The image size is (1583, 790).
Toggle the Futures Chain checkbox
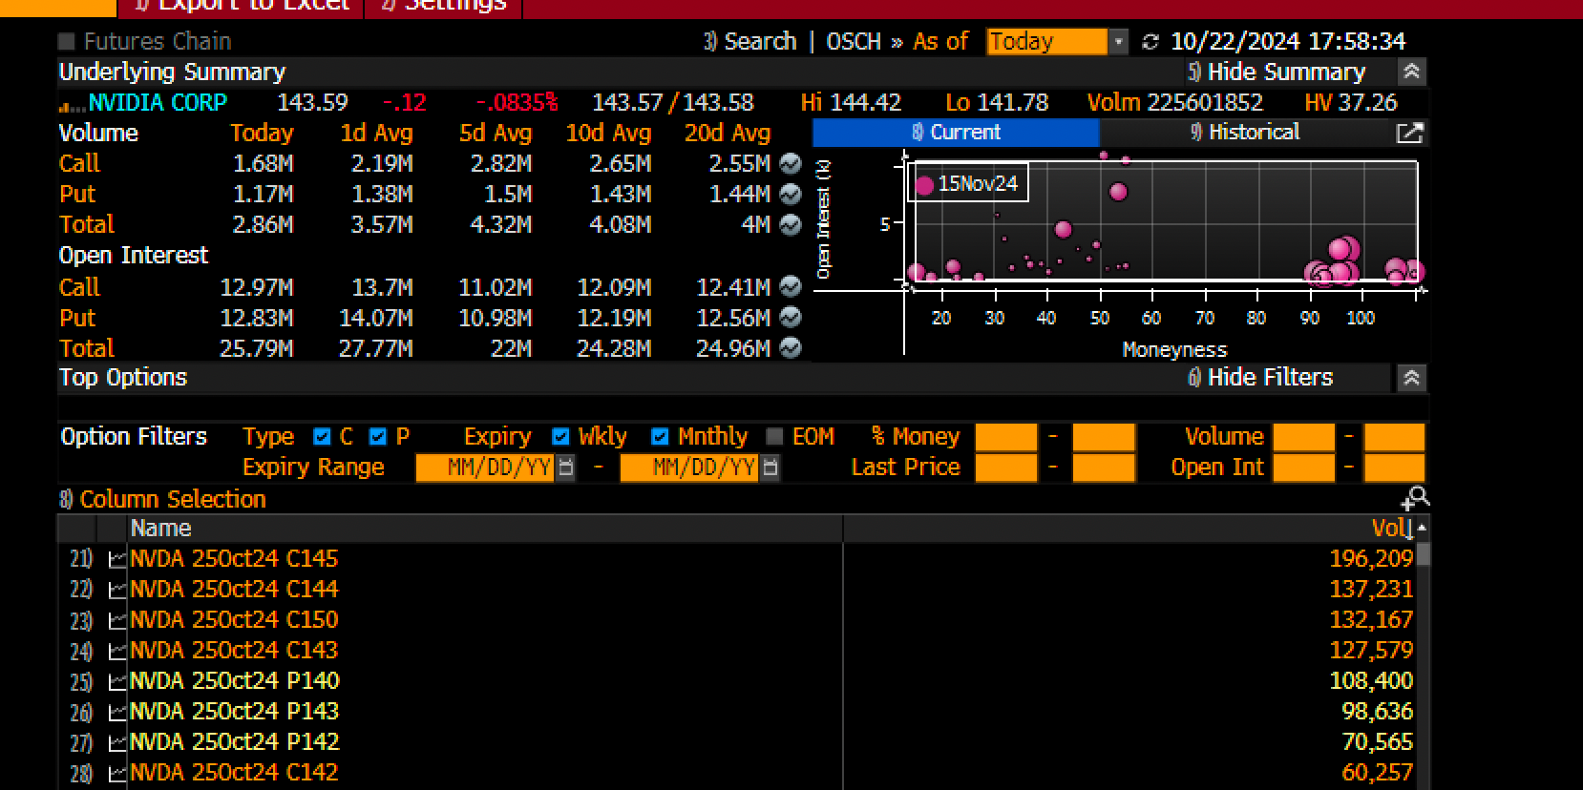[x=67, y=41]
